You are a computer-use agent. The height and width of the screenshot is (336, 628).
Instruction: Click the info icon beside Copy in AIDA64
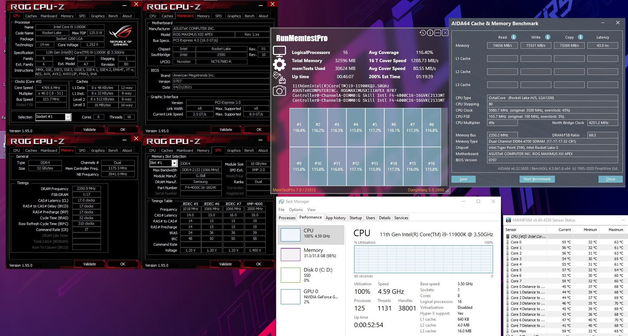click(x=580, y=37)
